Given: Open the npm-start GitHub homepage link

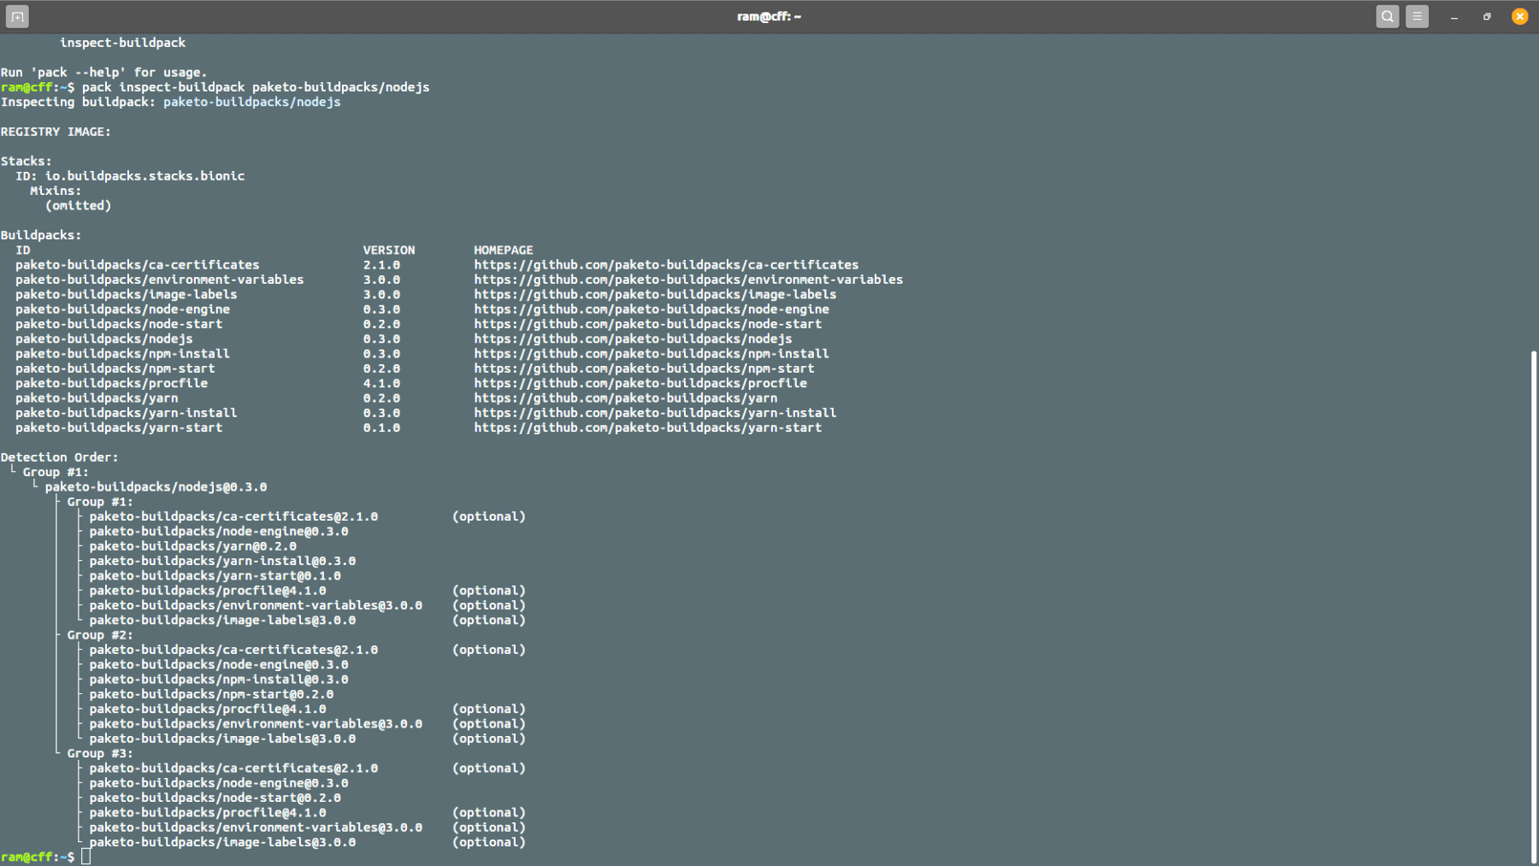Looking at the screenshot, I should [644, 368].
